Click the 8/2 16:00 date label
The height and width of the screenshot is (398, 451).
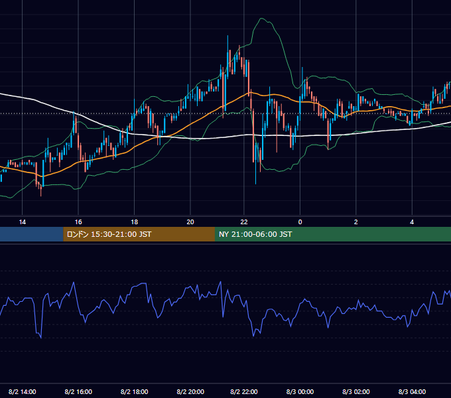(x=78, y=391)
